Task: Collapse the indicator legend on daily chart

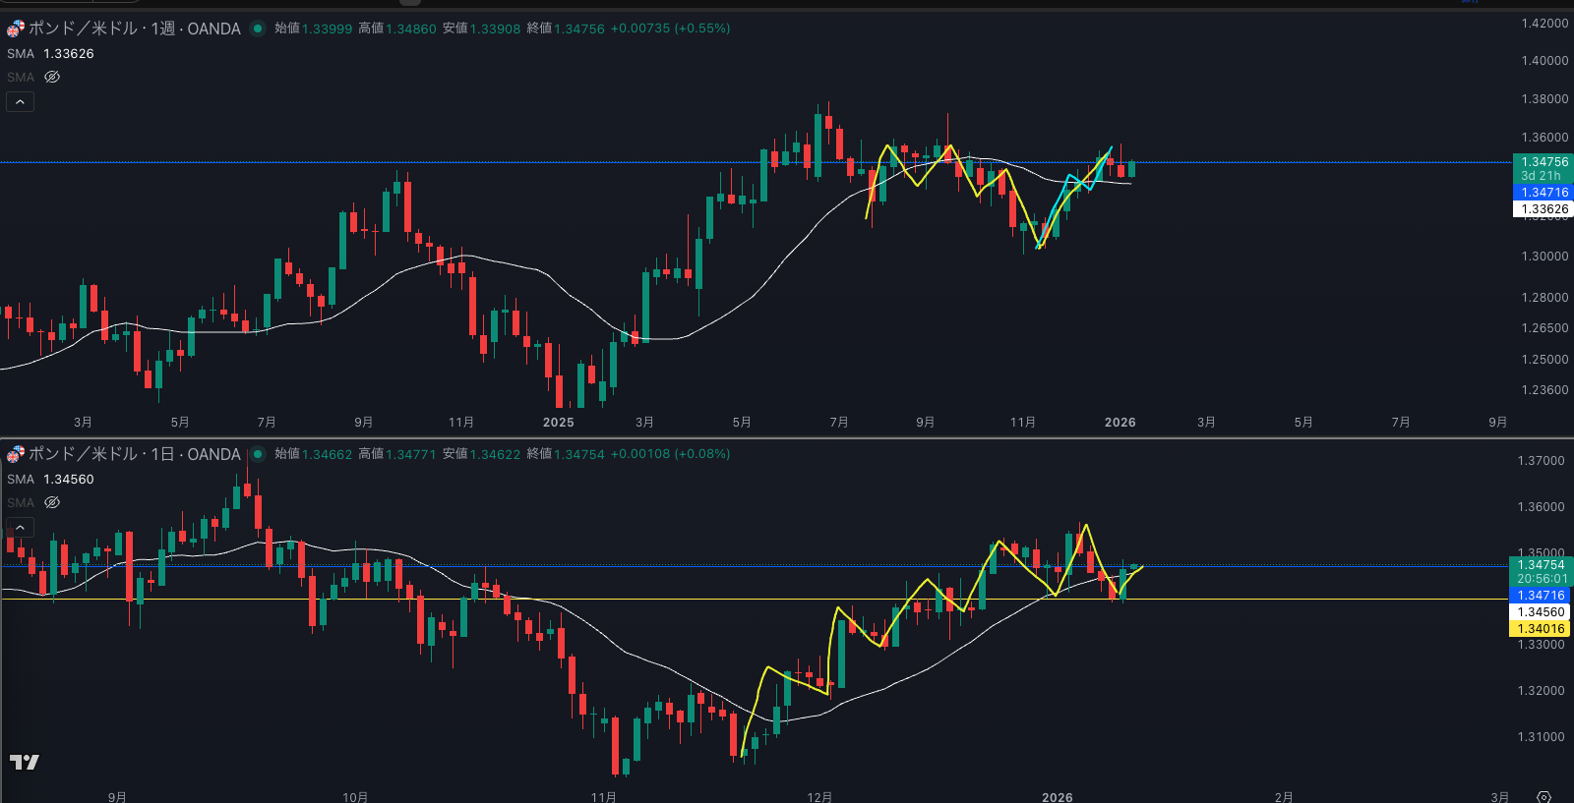Action: pos(21,528)
